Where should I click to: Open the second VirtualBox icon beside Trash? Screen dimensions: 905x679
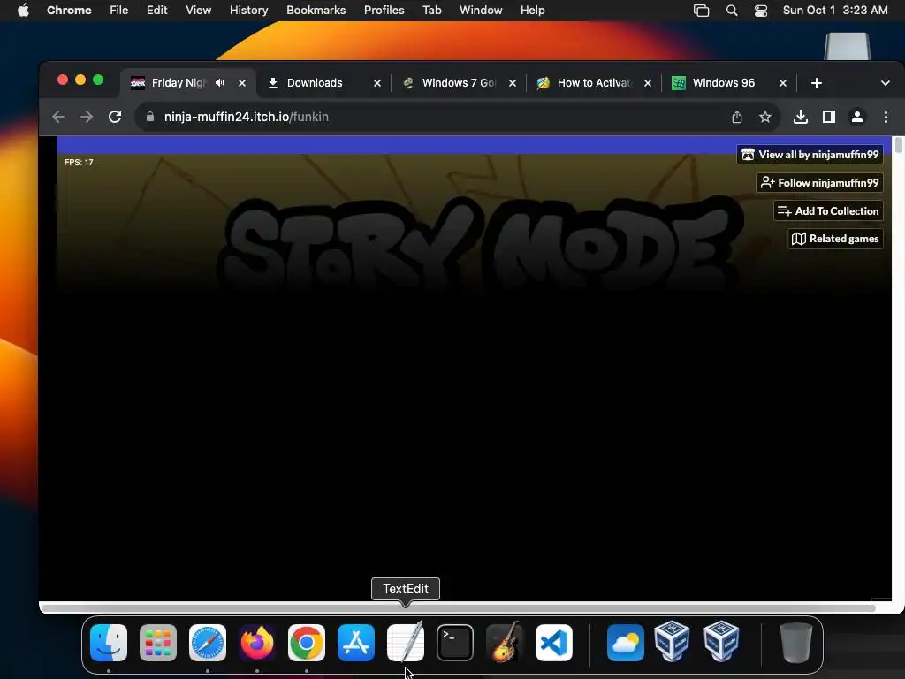click(721, 641)
